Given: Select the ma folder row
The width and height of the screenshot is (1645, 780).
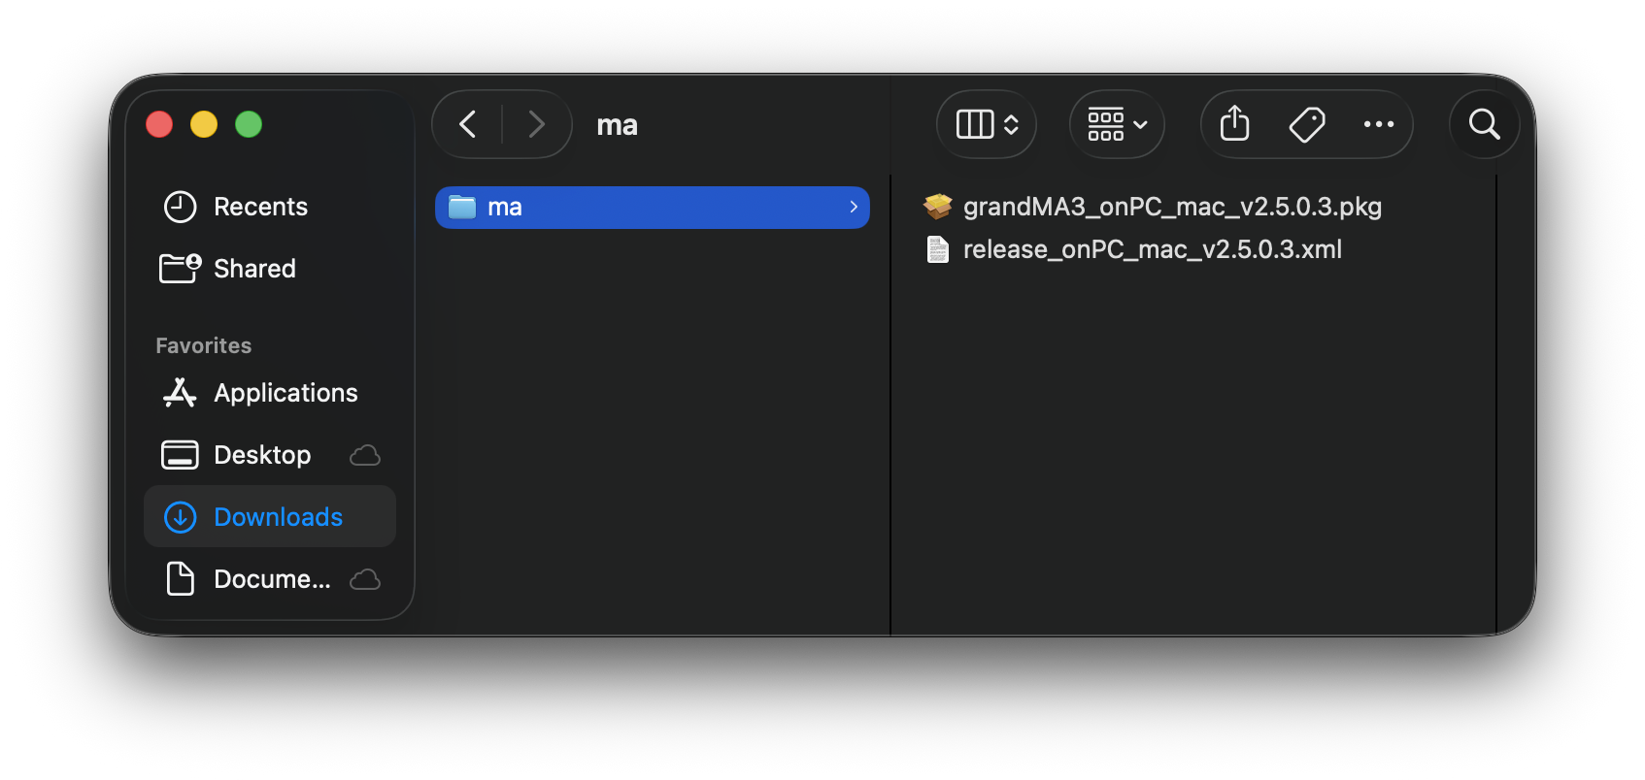Looking at the screenshot, I should click(x=653, y=208).
